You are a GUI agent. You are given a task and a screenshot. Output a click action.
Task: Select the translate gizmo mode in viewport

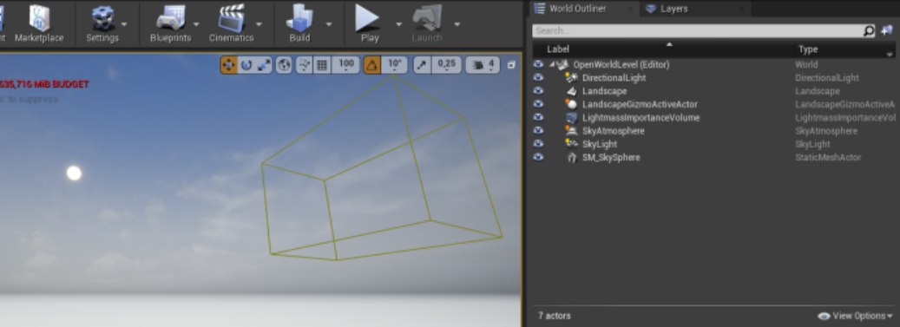click(229, 65)
